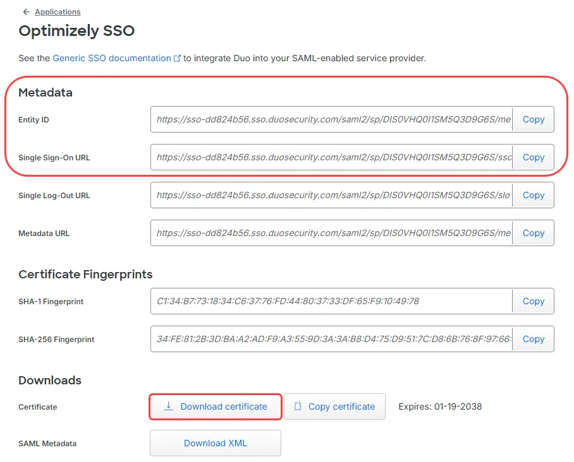
Task: Click the SHA-1 Fingerprint value field
Action: click(x=331, y=301)
